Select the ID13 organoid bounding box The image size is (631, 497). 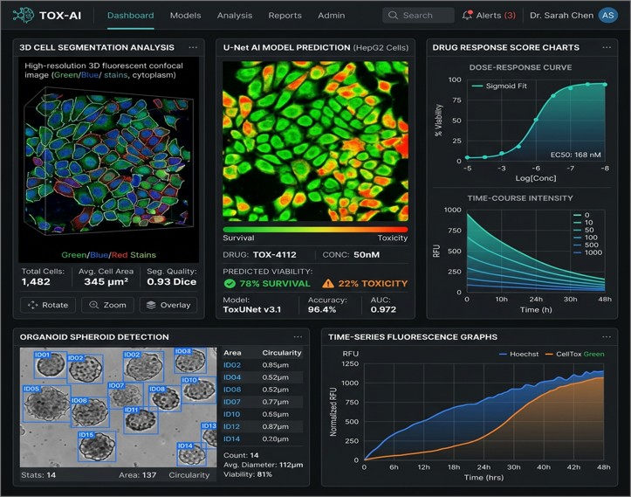(209, 435)
